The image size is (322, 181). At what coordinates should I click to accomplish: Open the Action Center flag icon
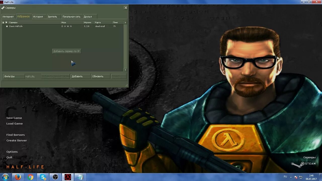coord(296,177)
